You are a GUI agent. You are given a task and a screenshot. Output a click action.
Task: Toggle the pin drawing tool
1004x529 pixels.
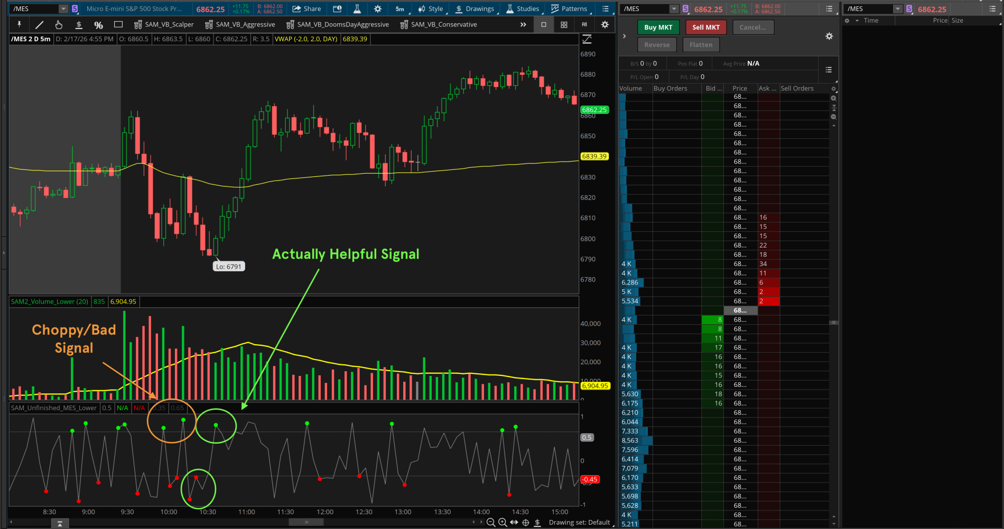20,25
